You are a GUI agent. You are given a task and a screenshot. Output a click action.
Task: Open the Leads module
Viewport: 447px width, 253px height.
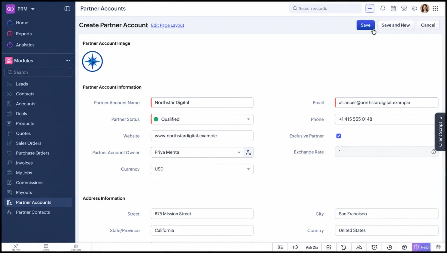point(22,84)
